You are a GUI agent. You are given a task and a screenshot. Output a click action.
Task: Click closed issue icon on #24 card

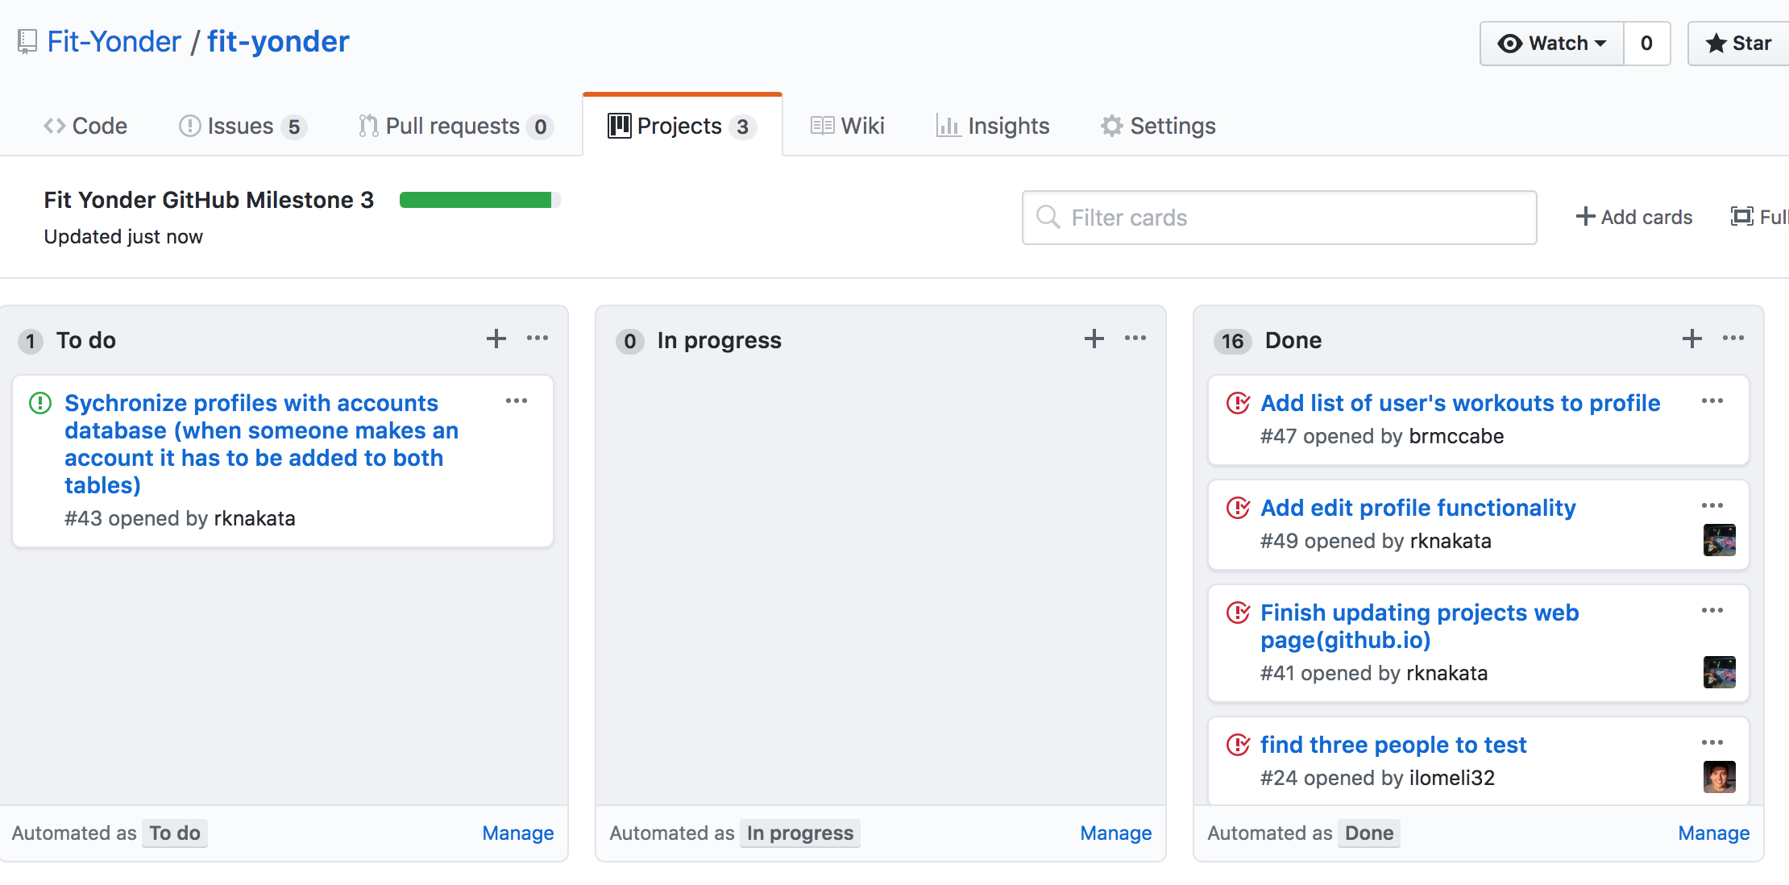[x=1238, y=745]
